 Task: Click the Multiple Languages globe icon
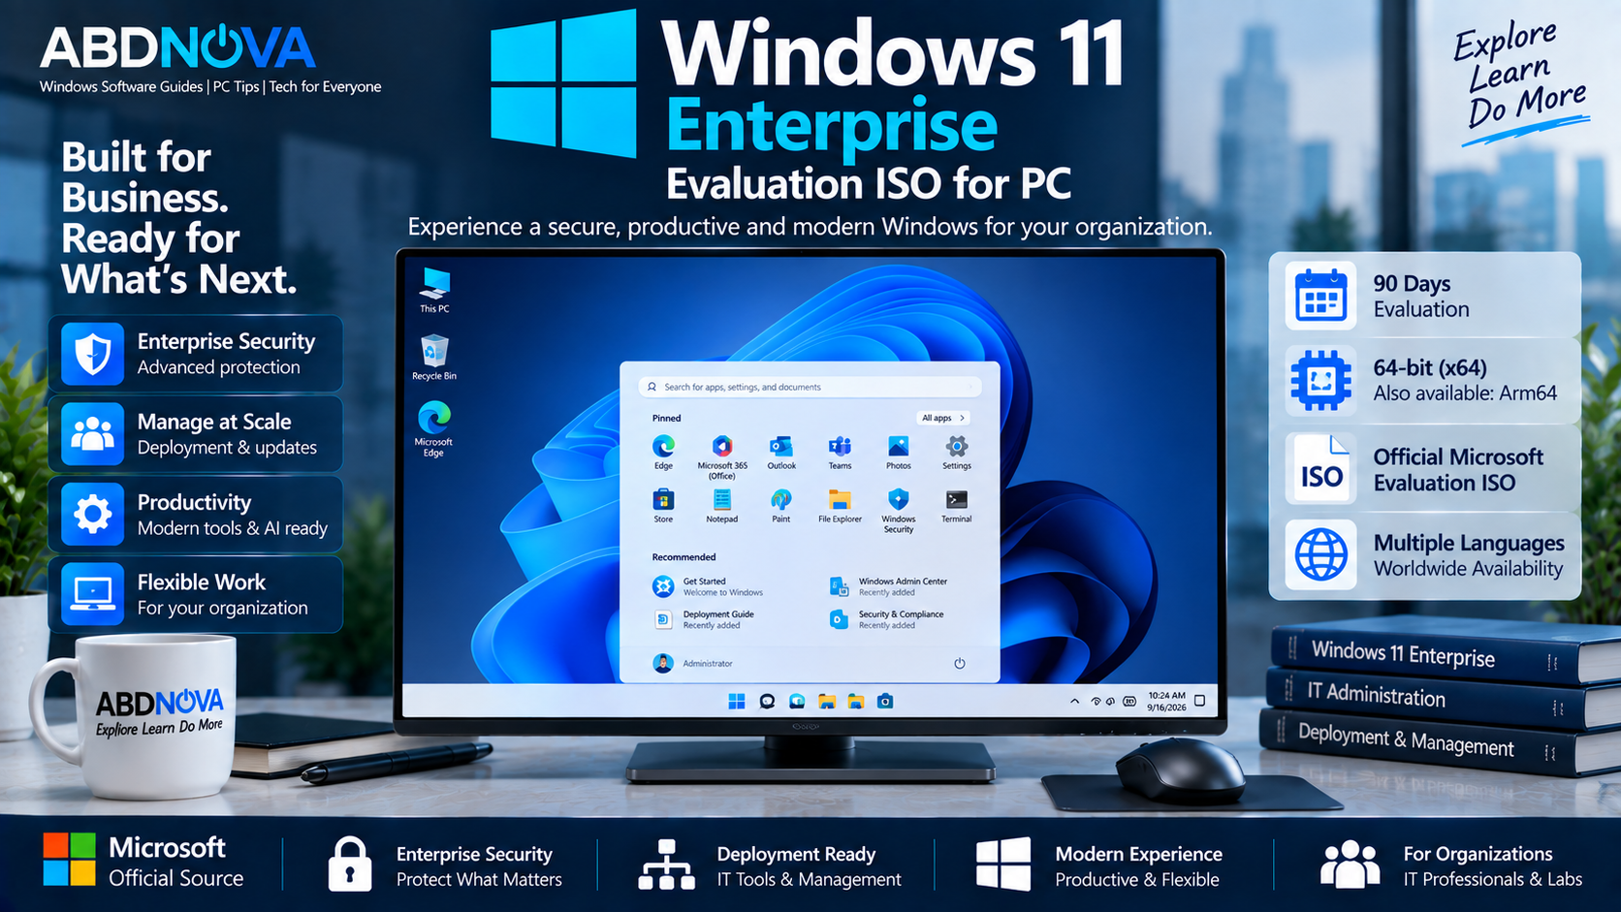click(x=1320, y=555)
